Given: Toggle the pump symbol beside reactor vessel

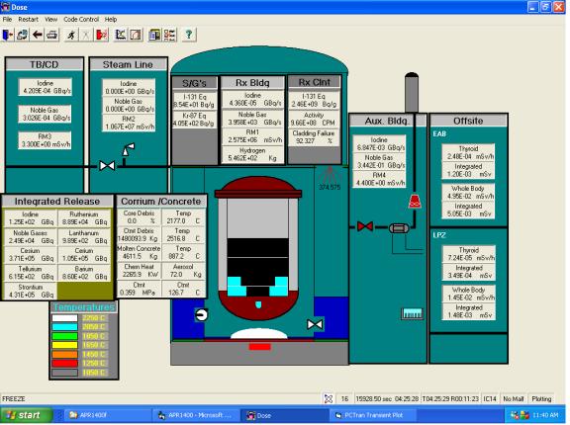Looking at the screenshot, I should click(x=201, y=314).
